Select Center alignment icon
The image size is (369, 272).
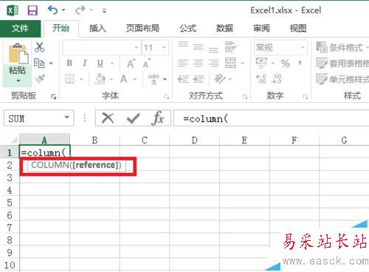click(199, 64)
